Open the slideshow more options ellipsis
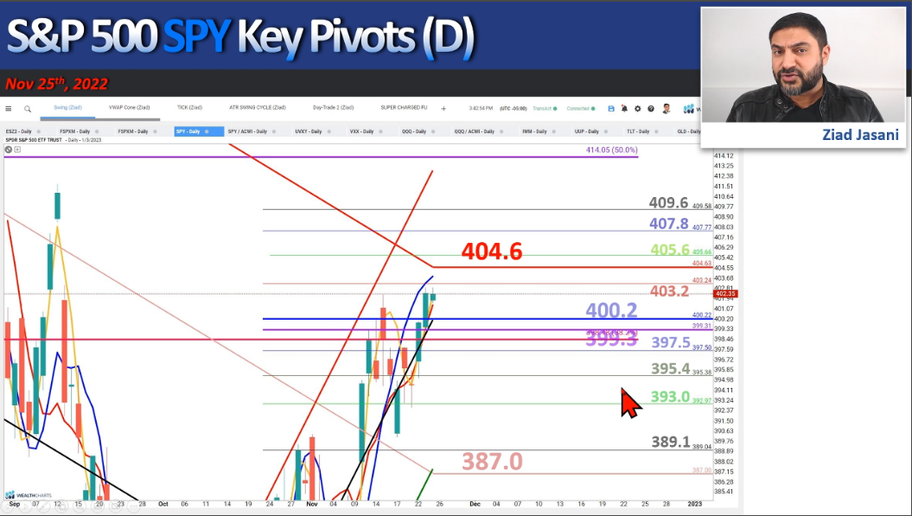 tap(134, 506)
